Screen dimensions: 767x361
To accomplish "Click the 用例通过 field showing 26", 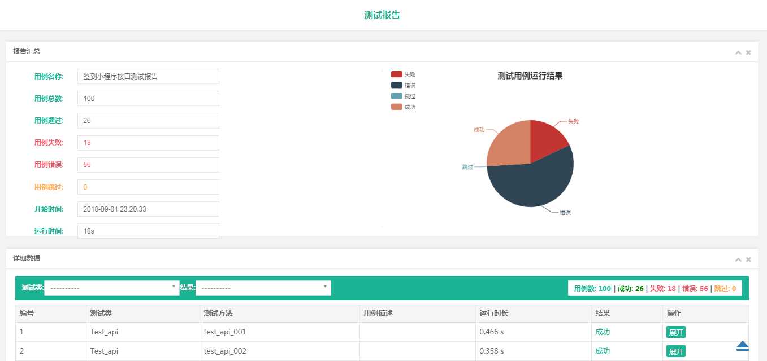I will pos(148,120).
